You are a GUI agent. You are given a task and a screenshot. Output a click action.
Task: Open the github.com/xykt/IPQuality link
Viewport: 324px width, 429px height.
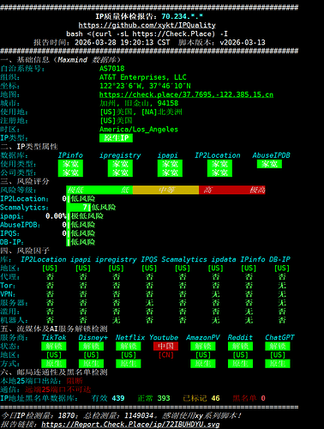coord(147,25)
